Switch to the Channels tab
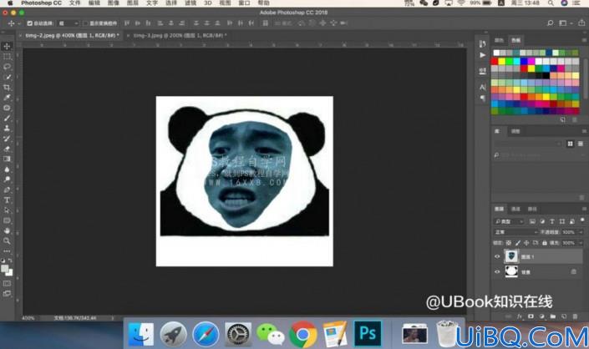This screenshot has width=589, height=349. pos(515,209)
